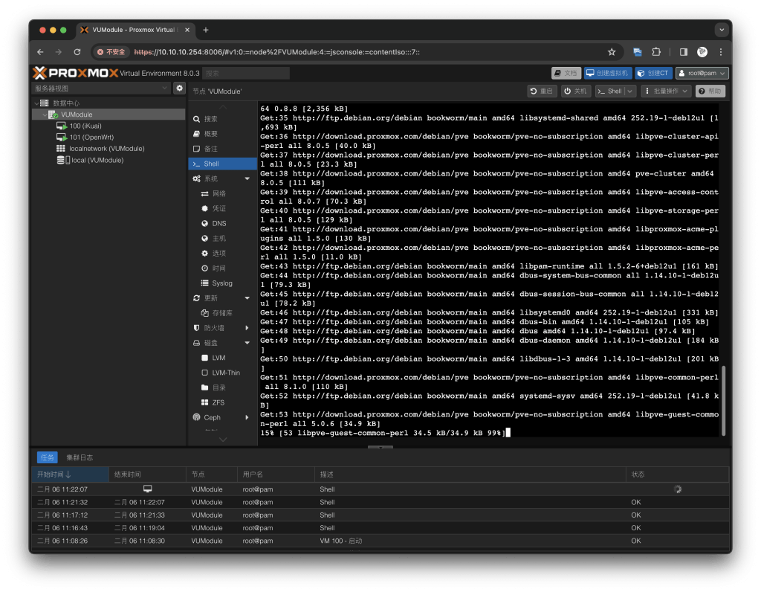Open the 批量操作 bulk actions dropdown

coord(666,91)
